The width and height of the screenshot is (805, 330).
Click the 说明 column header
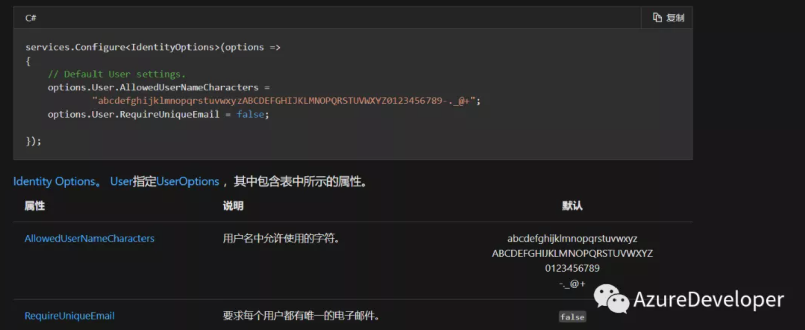coord(233,206)
